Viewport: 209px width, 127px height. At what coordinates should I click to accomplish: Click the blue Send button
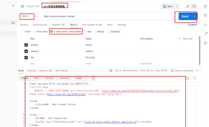click(185, 16)
